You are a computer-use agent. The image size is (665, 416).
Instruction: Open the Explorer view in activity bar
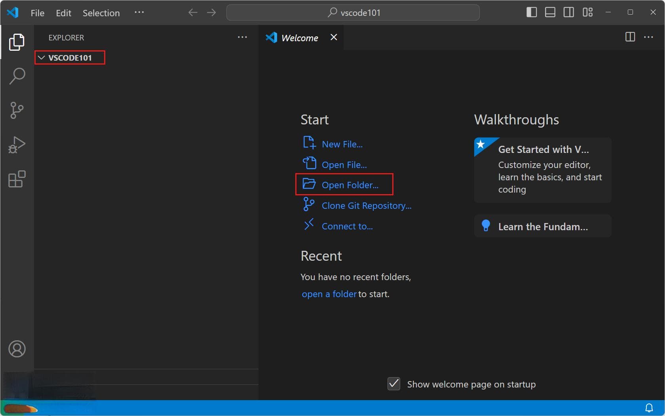[x=17, y=42]
